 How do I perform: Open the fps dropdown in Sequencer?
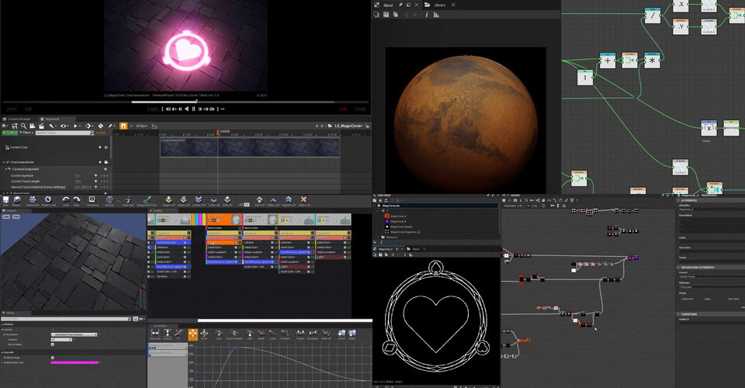pos(141,126)
